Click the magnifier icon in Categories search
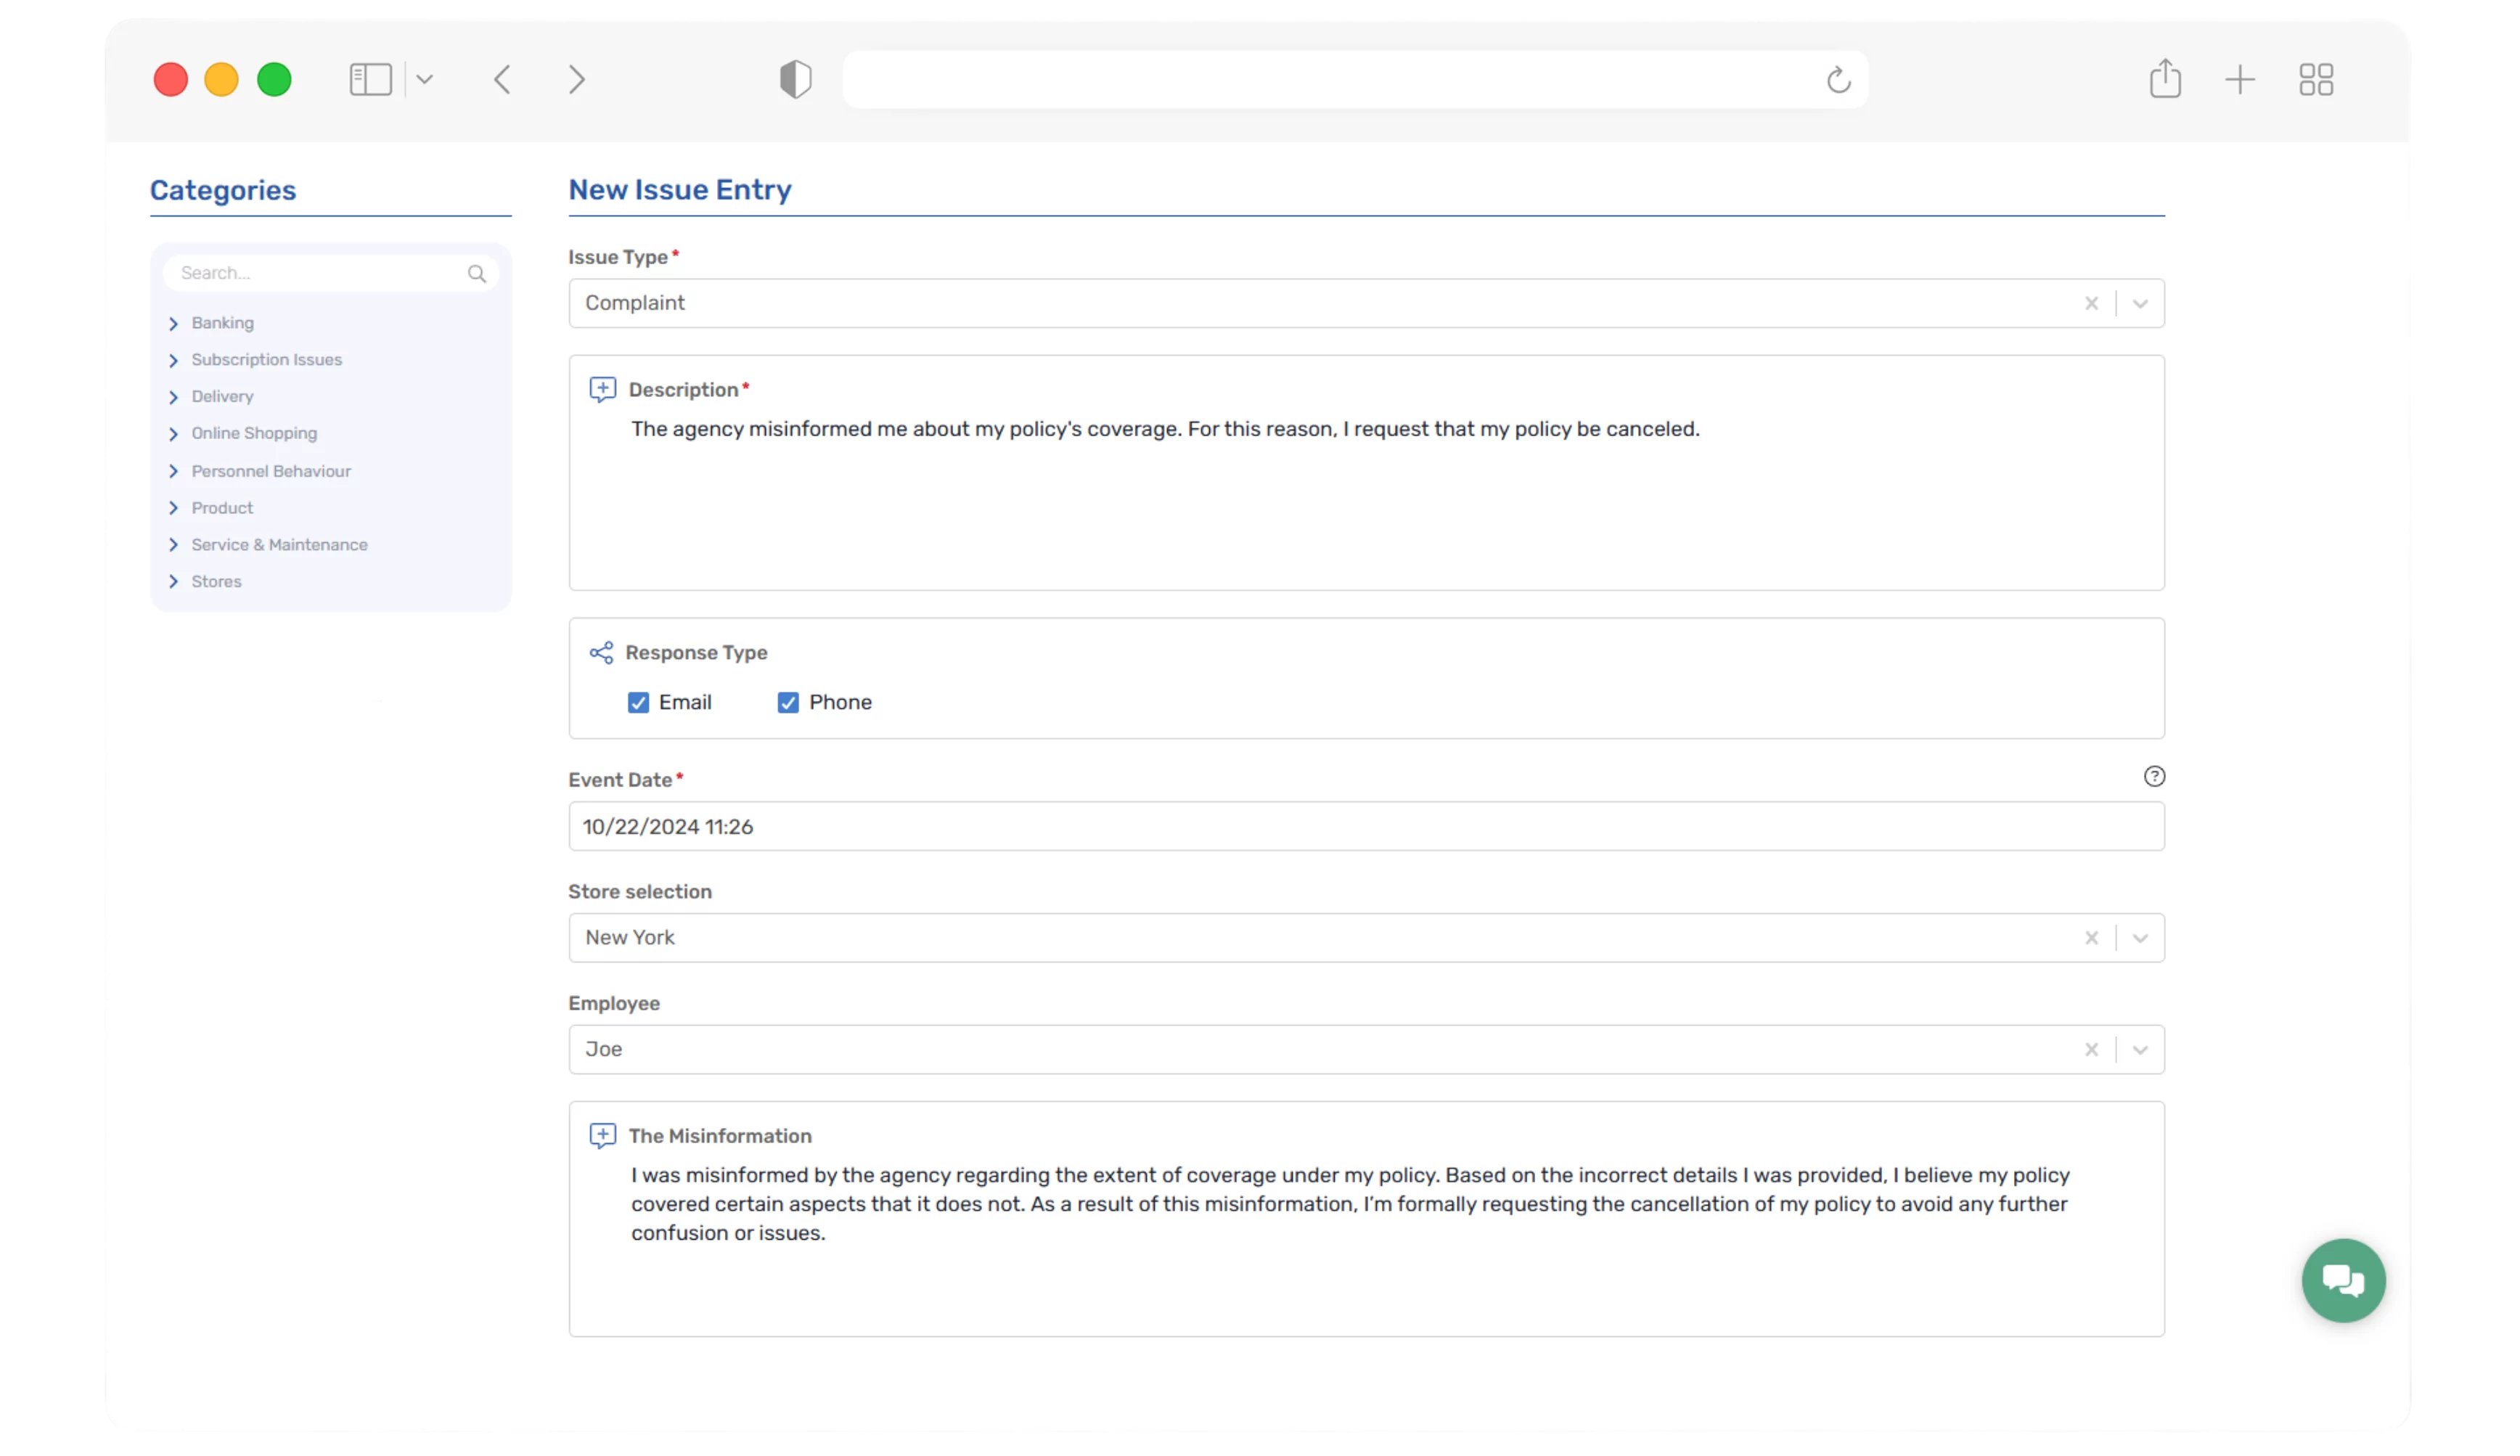Viewport: 2520px width, 1456px height. coord(477,273)
